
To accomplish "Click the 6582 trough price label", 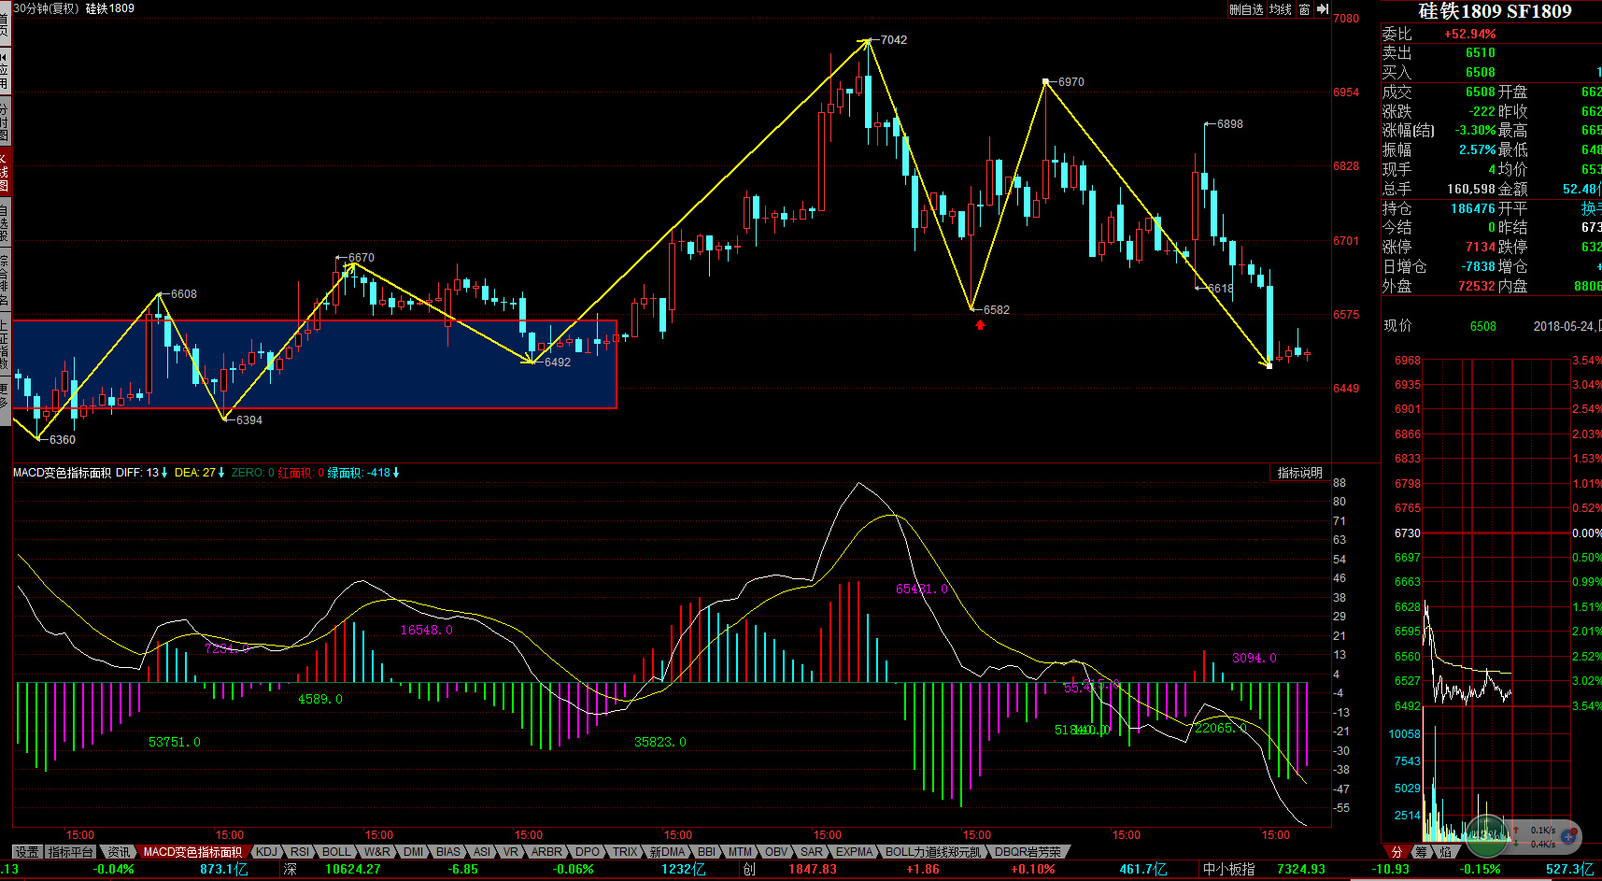I will coord(997,310).
